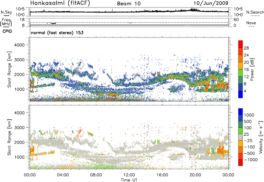Image resolution: width=264 pixels, height=182 pixels.
Task: Click the 'N.Sky' legend label
Action: point(6,12)
